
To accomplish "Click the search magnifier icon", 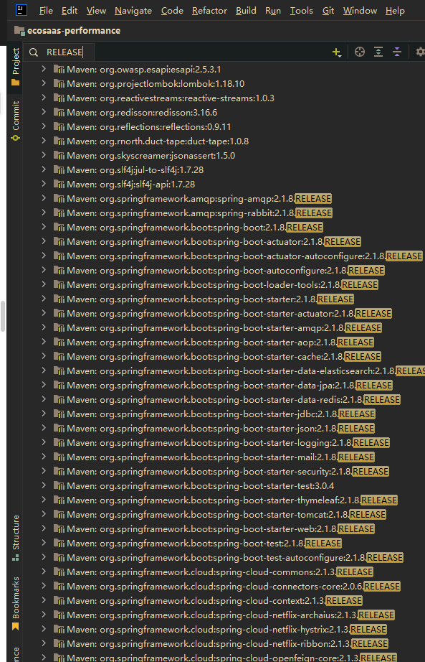I will (34, 52).
